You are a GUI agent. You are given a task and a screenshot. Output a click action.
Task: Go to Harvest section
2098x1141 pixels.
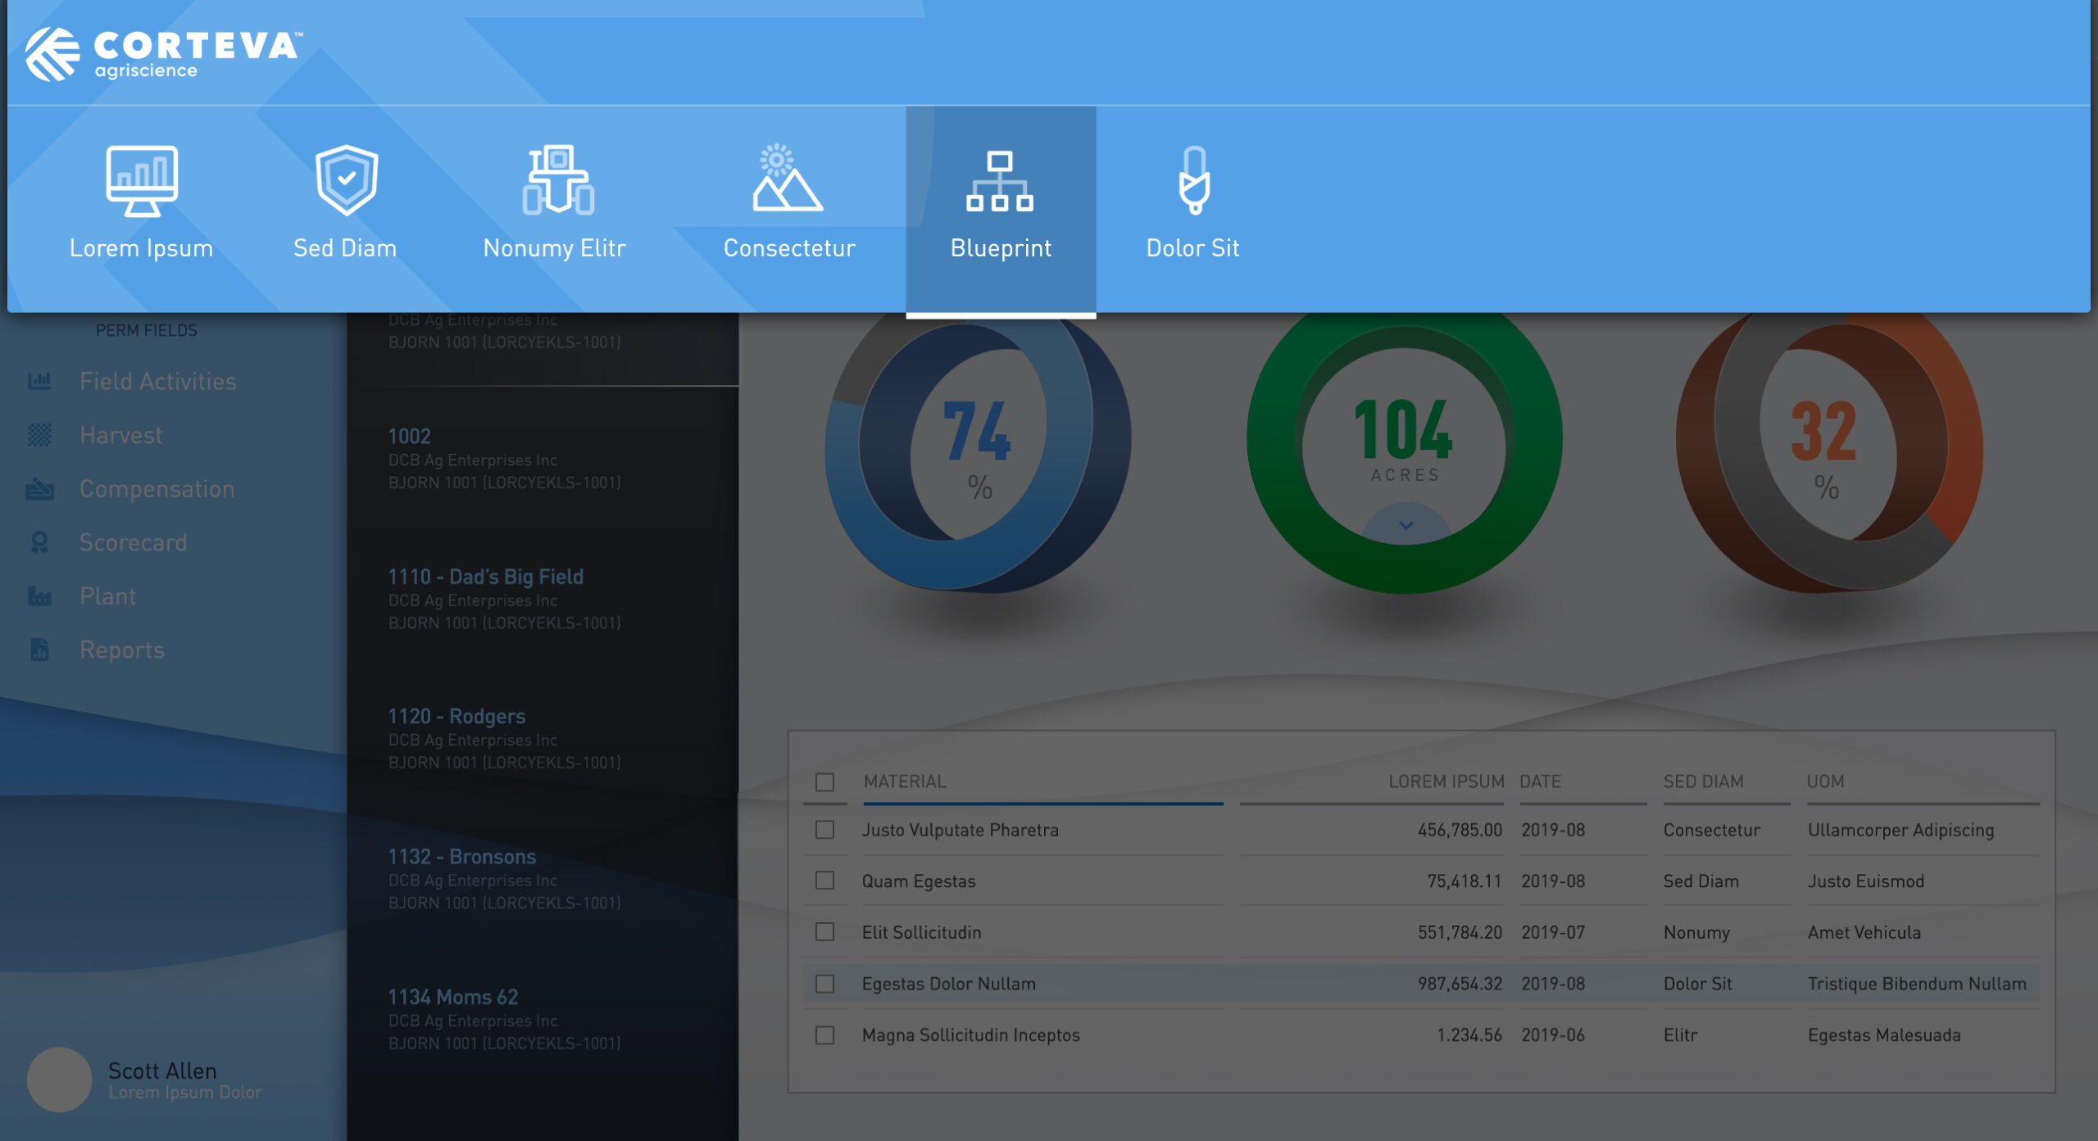click(x=121, y=435)
